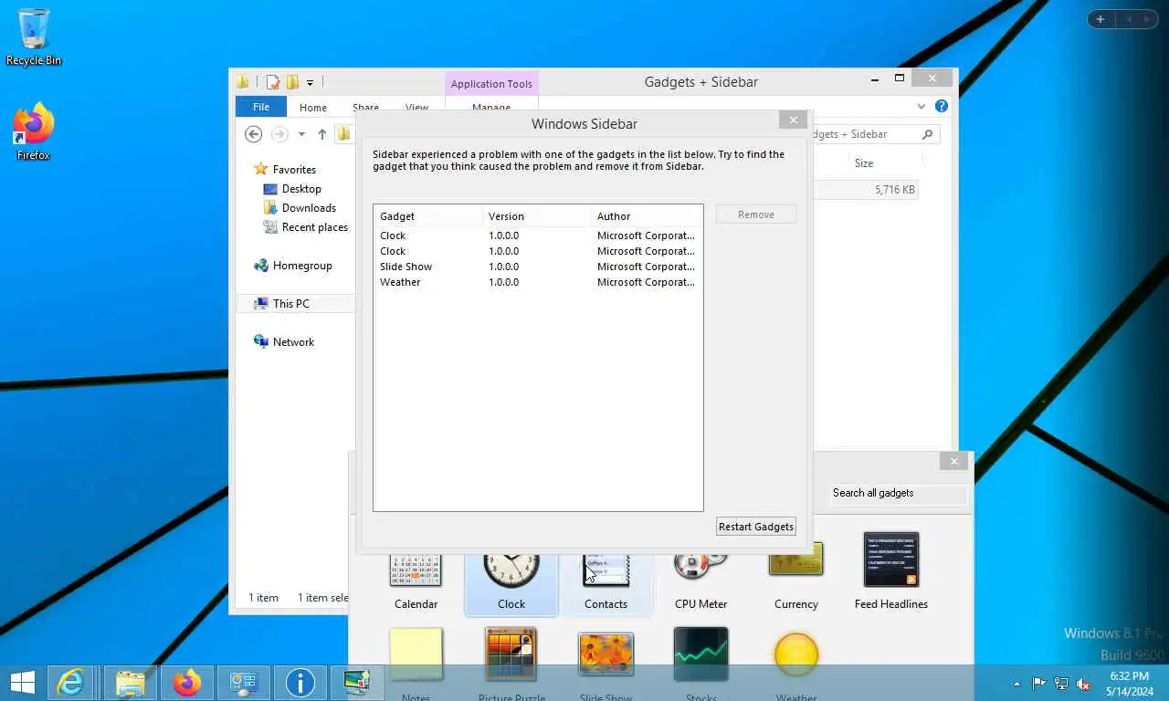Expand the Explorer ribbon chevron

pyautogui.click(x=922, y=106)
